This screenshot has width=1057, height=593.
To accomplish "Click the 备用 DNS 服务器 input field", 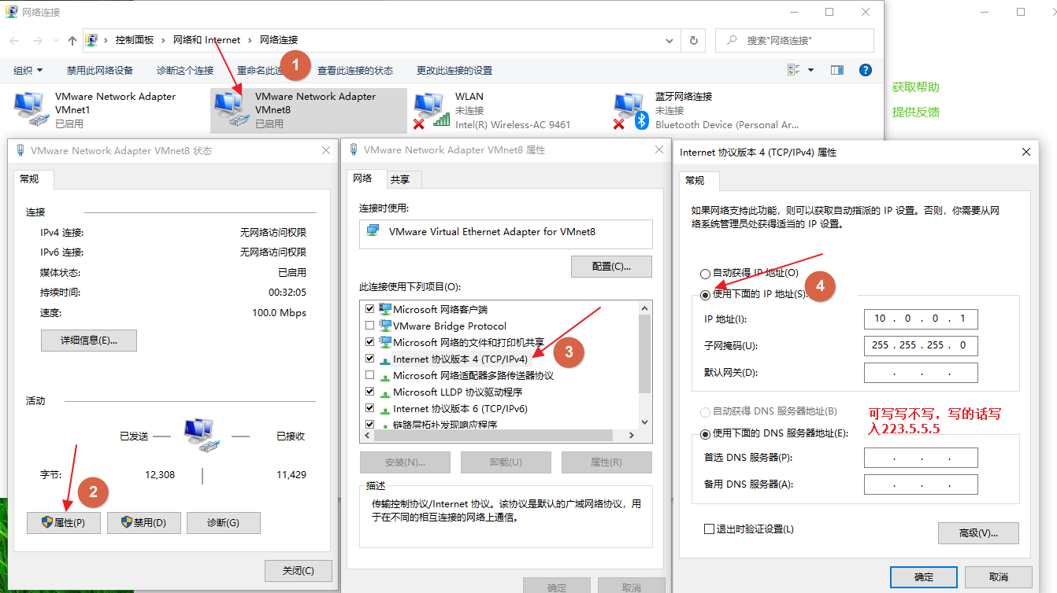I will point(921,484).
